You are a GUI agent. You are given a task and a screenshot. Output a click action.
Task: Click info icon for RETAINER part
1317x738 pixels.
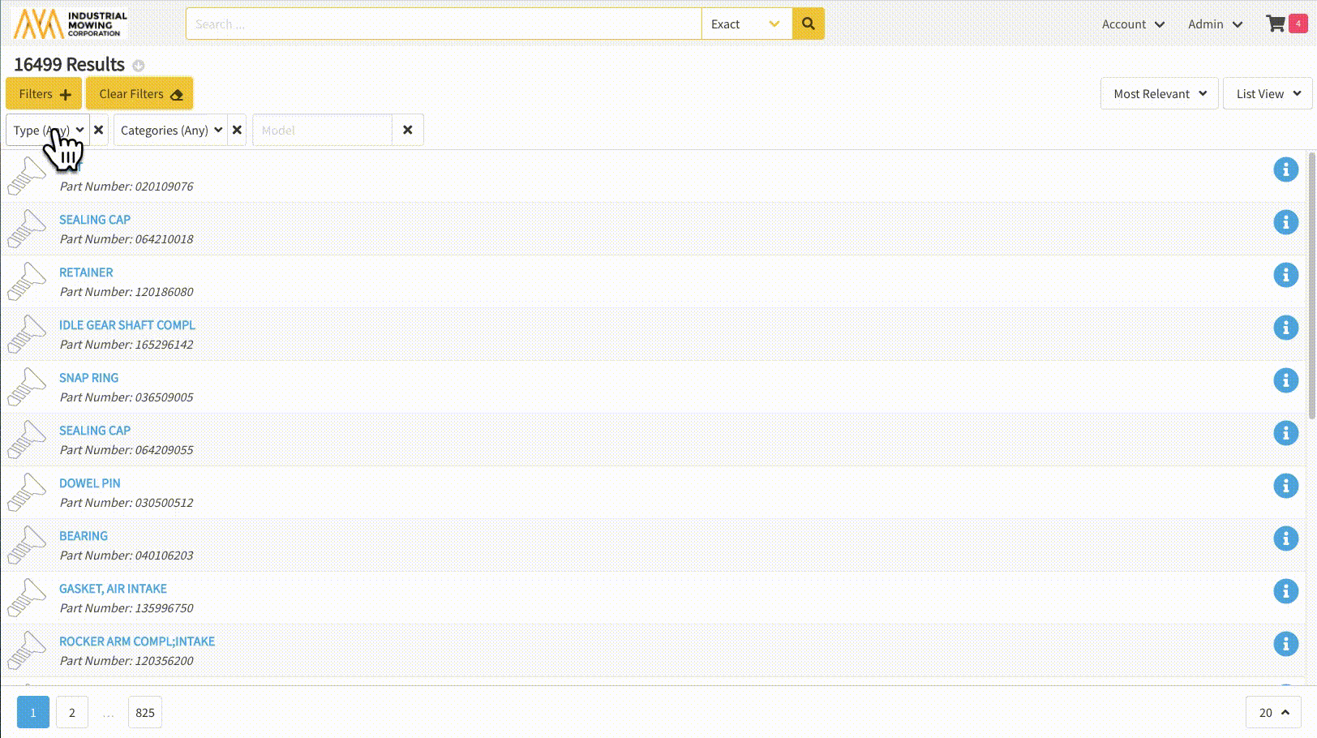(1285, 275)
